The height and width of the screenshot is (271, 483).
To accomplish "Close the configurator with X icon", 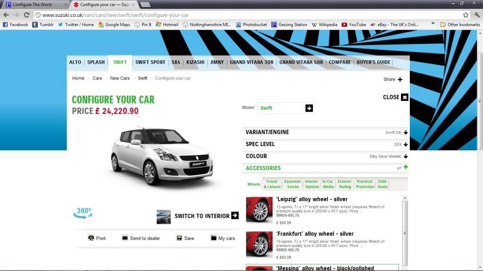I will [405, 97].
